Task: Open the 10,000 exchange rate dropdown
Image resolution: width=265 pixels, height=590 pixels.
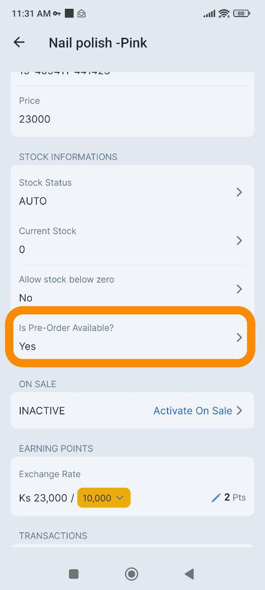Action: (104, 498)
